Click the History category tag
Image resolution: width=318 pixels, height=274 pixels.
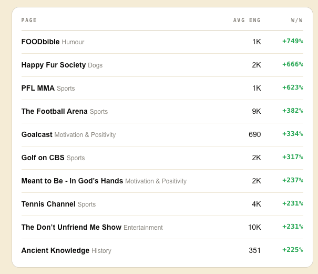(101, 251)
